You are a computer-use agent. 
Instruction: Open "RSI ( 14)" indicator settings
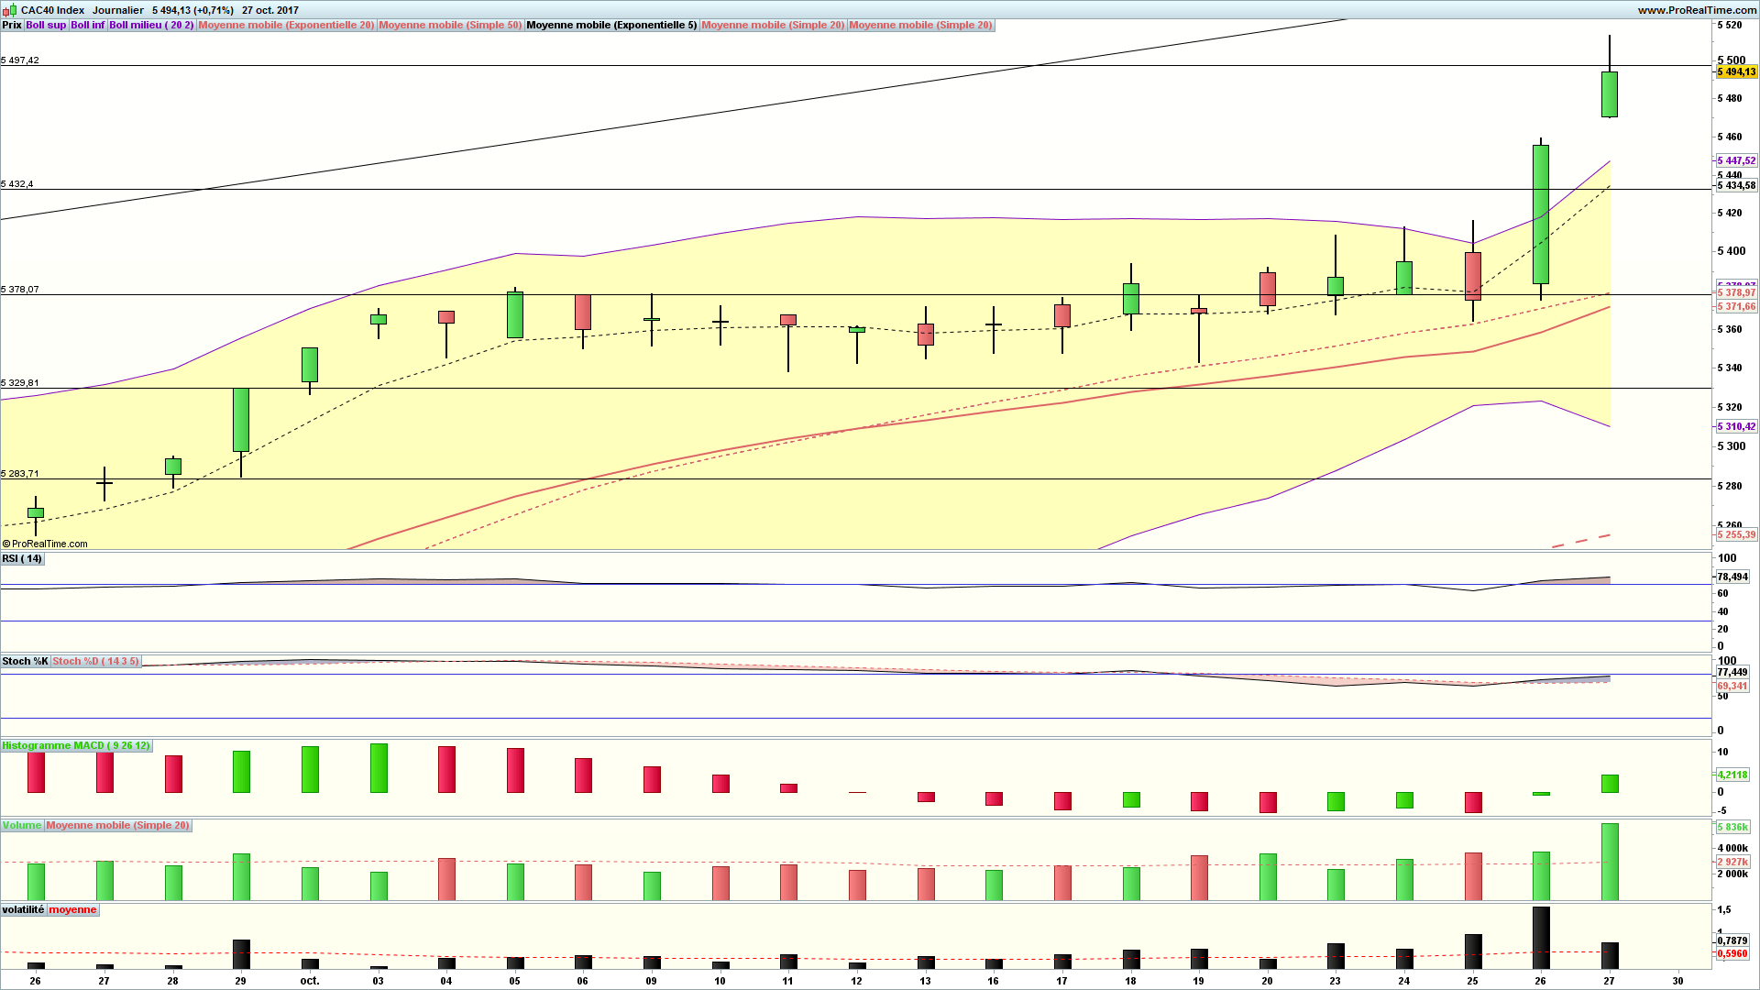21,558
